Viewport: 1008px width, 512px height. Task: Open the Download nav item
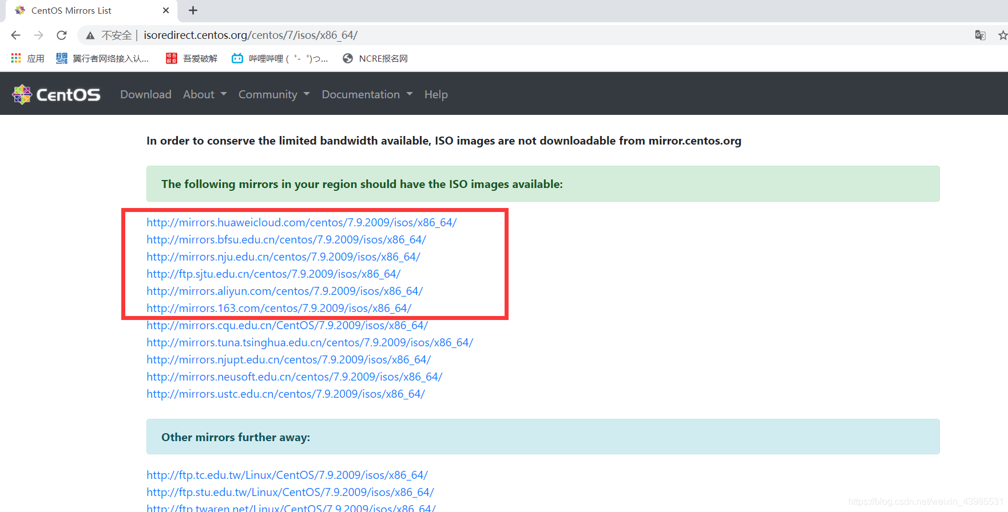(x=146, y=94)
